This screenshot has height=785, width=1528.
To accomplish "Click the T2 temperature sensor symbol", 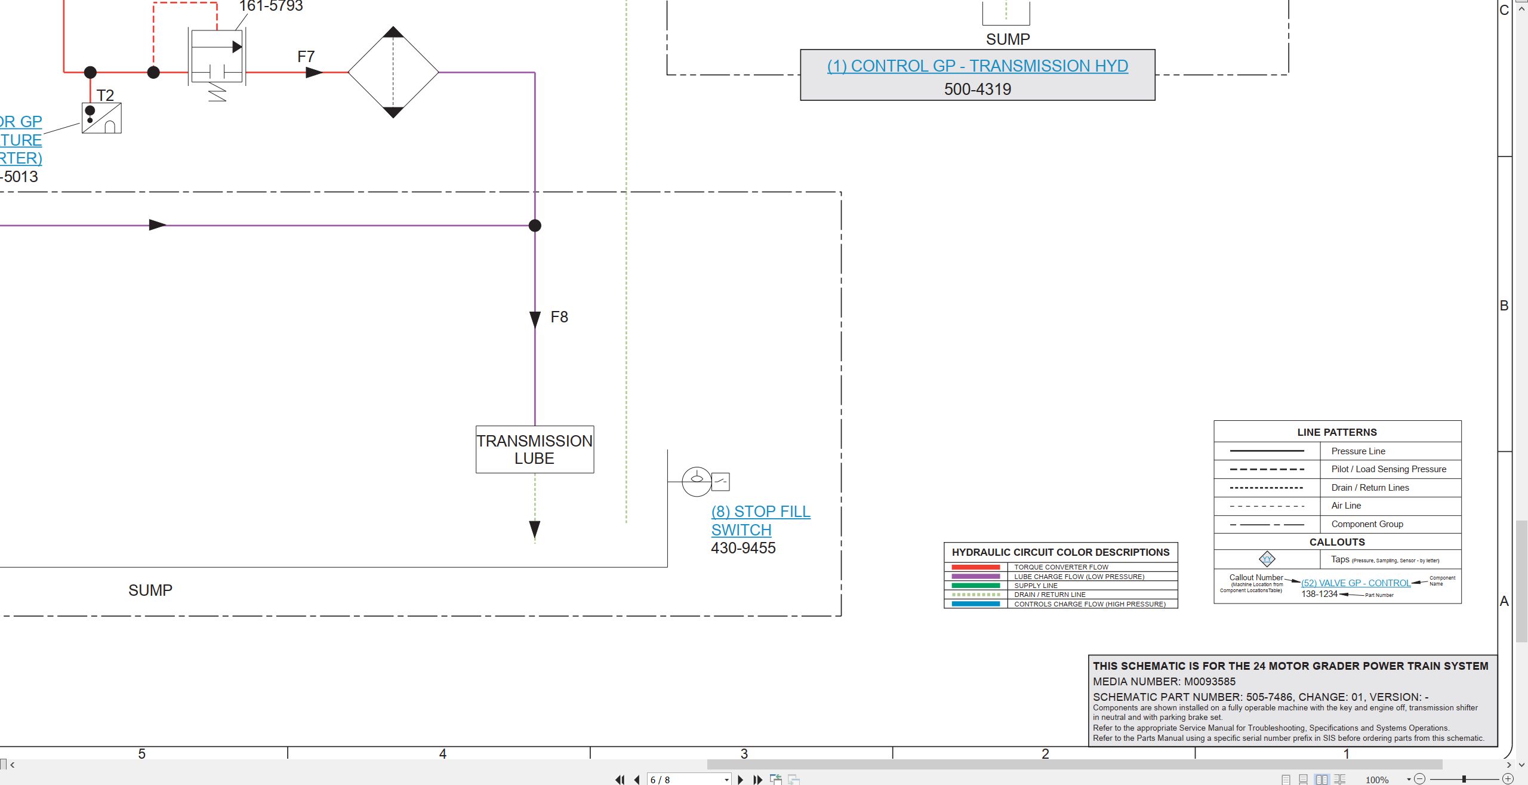I will [x=101, y=118].
